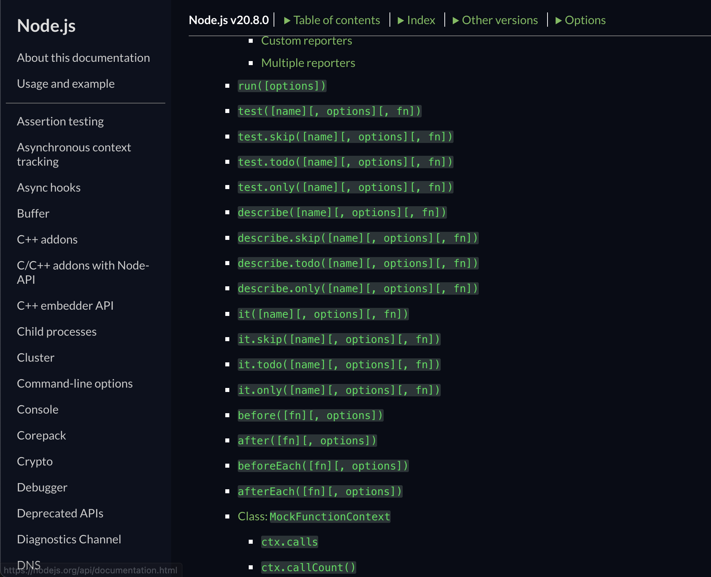Select Buffer in sidebar
The width and height of the screenshot is (711, 577).
(33, 214)
